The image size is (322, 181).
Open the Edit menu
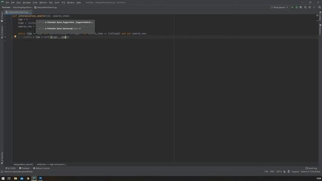point(13,3)
